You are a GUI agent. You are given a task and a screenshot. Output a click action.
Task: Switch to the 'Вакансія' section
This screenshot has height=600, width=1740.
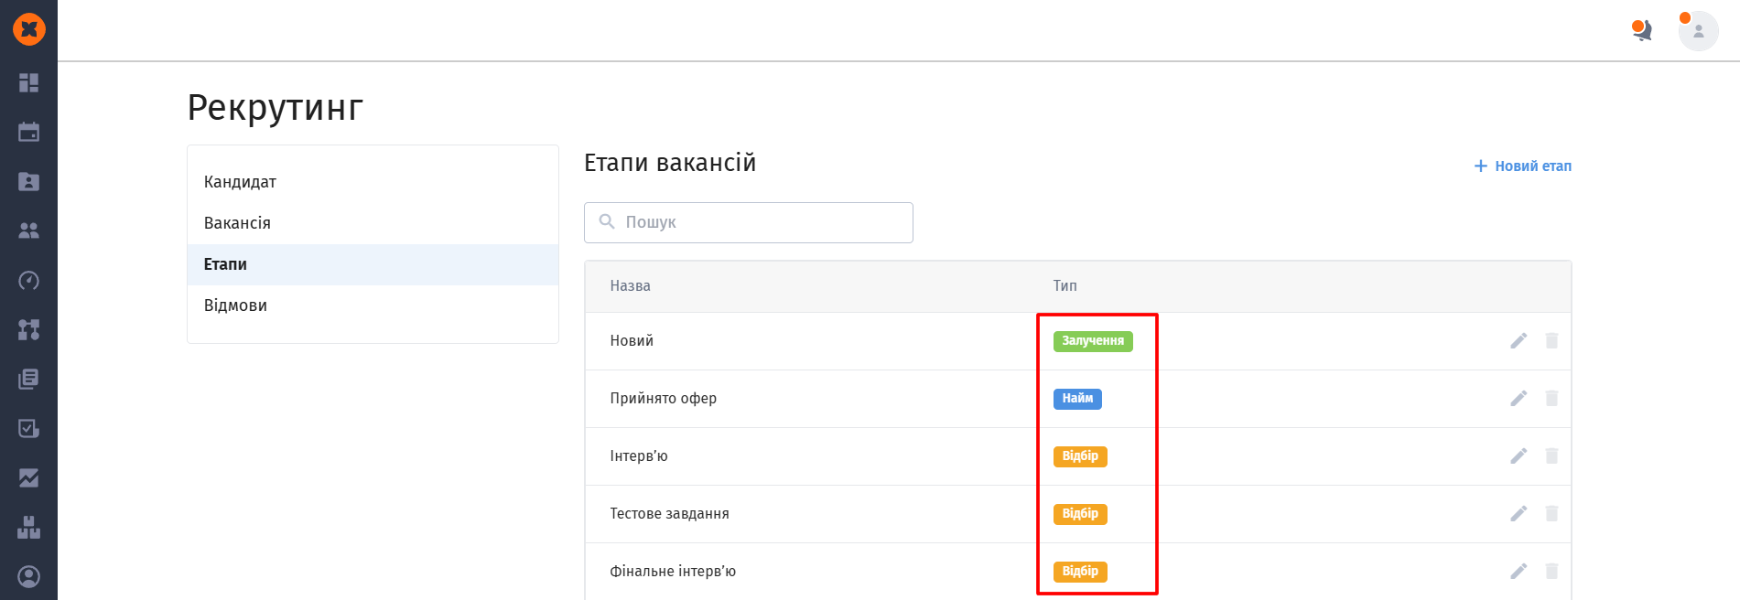click(237, 223)
